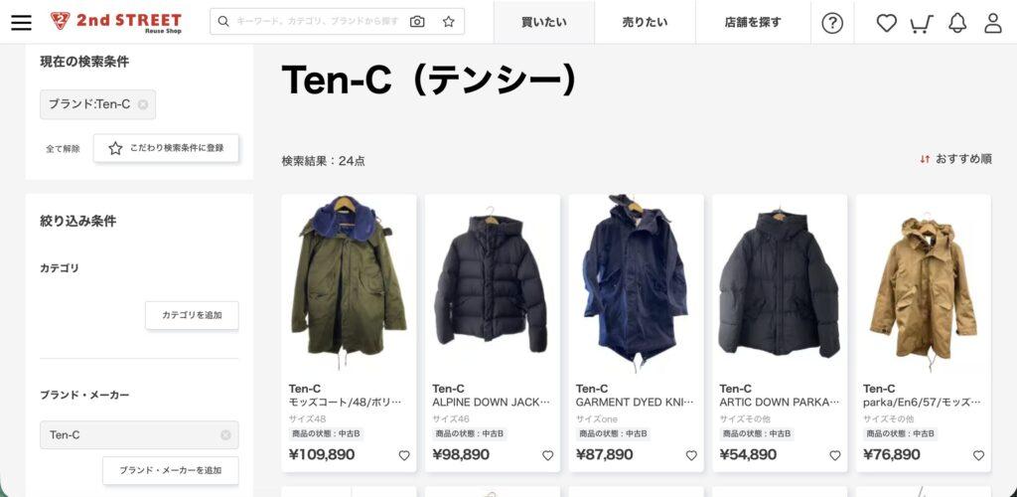This screenshot has height=497, width=1017.
Task: Click 全て解除 link
Action: pos(63,148)
